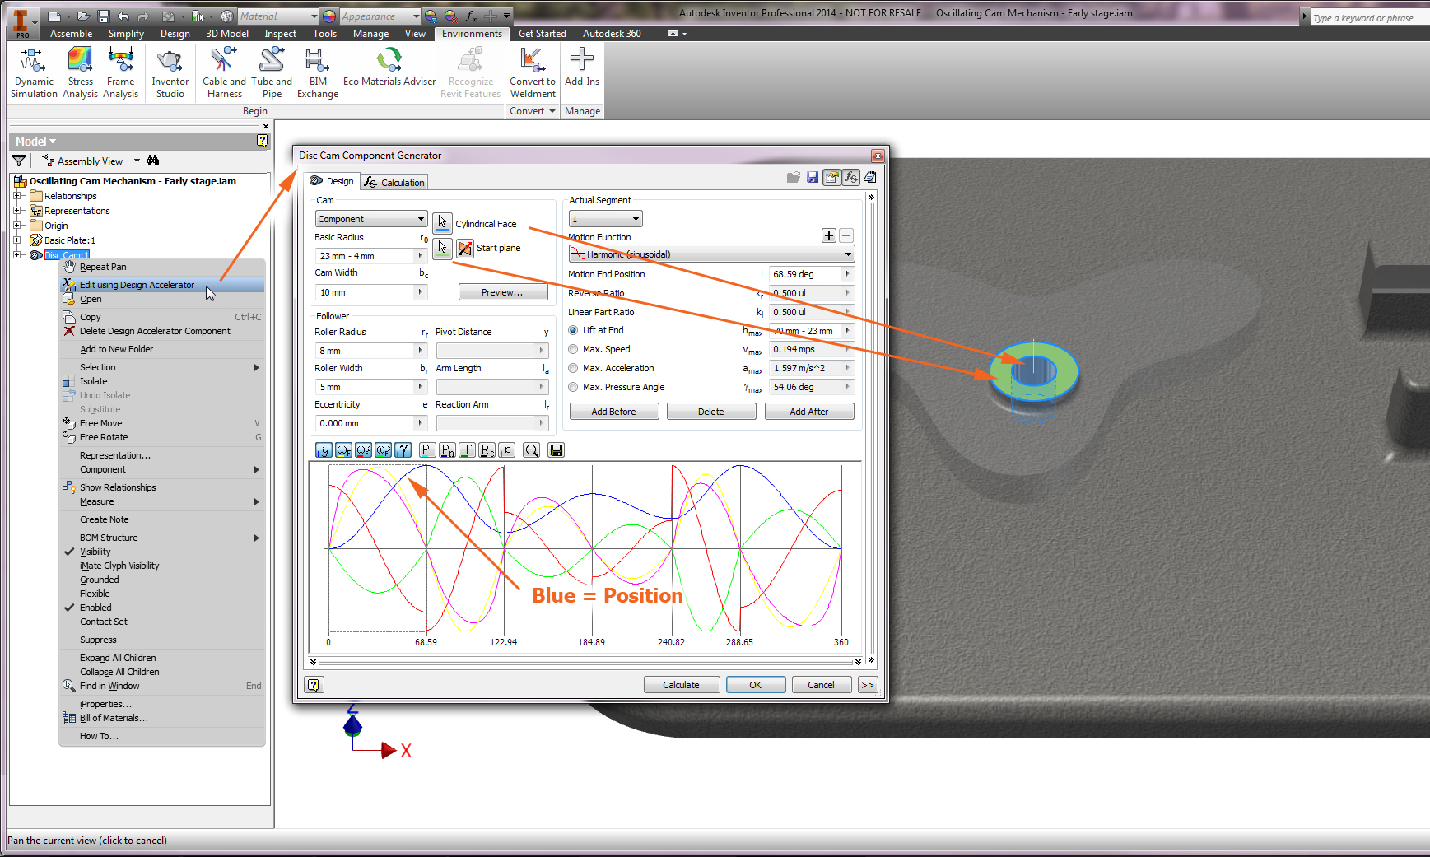Screen dimensions: 1430x857
Task: Click the Add Before button
Action: (613, 412)
